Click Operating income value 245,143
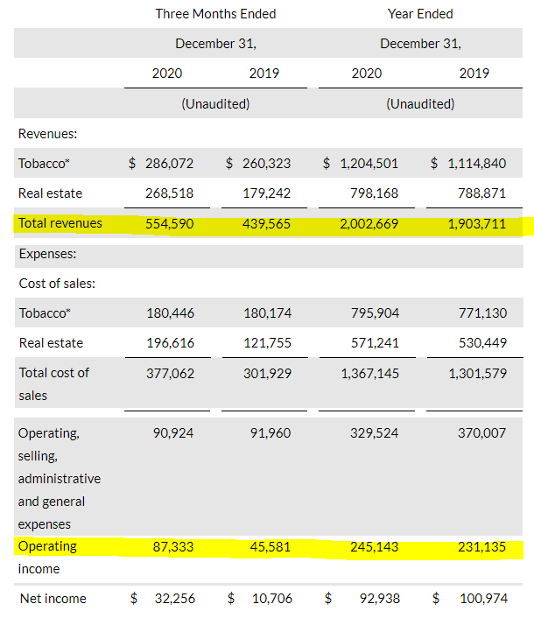This screenshot has width=534, height=618. coord(375,547)
